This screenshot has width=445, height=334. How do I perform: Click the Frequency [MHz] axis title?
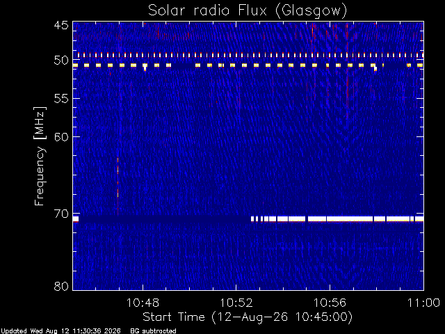[x=40, y=156]
